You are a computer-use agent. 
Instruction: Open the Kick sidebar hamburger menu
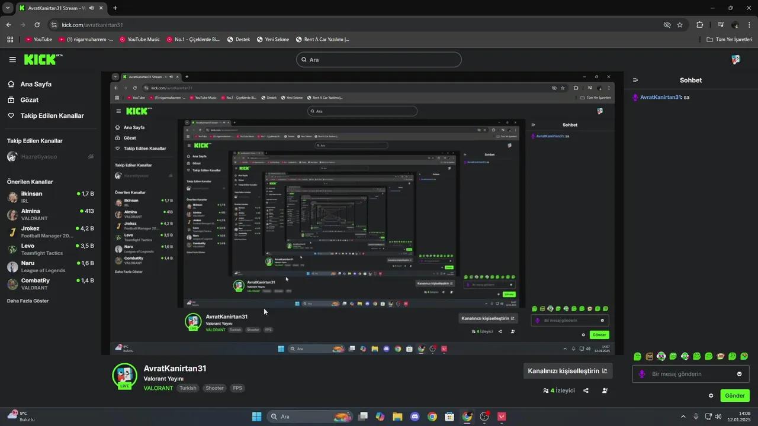[x=12, y=60]
